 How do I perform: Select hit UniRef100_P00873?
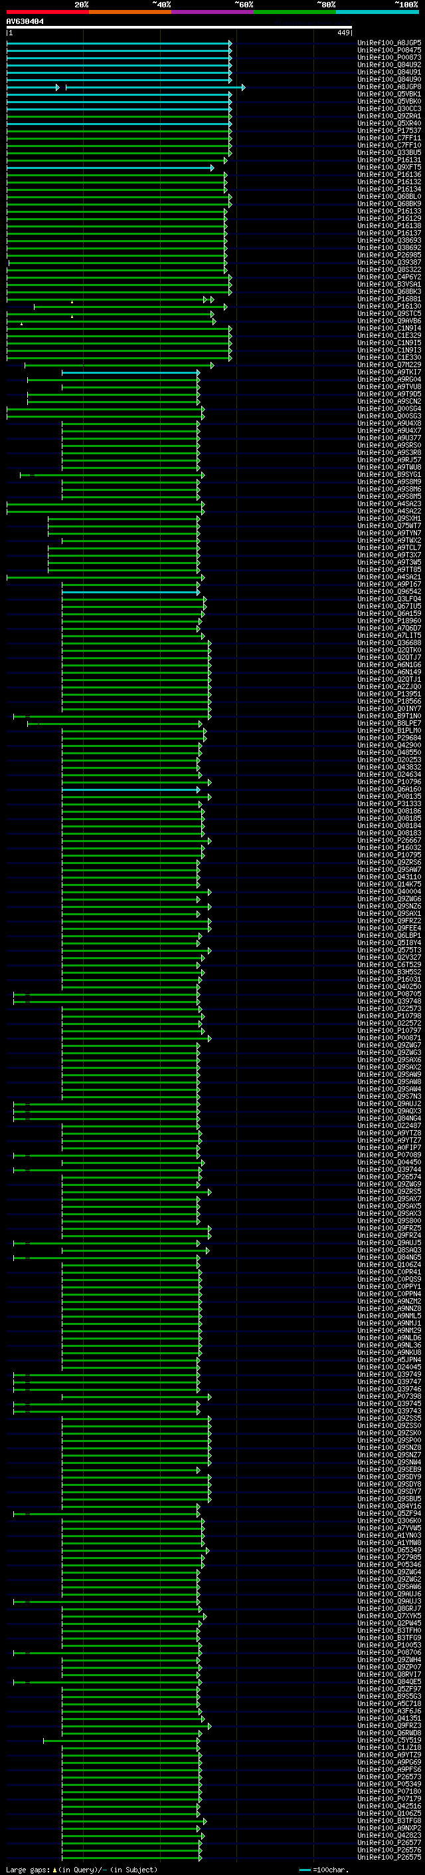click(x=389, y=57)
